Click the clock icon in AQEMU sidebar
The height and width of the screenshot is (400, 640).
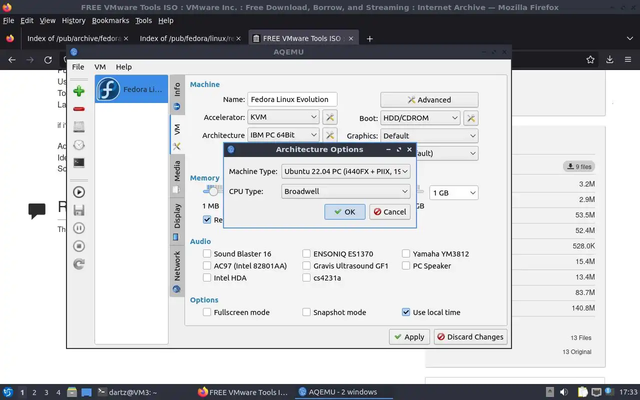pos(79,145)
